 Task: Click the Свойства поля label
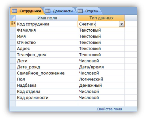click(x=109, y=109)
